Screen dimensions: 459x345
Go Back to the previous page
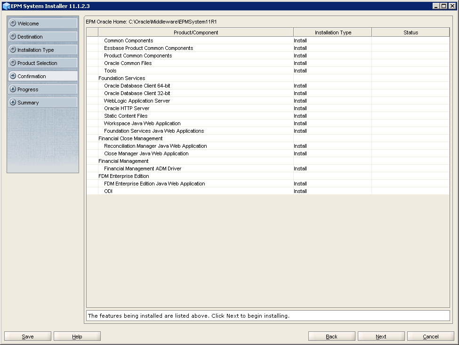(x=332, y=336)
